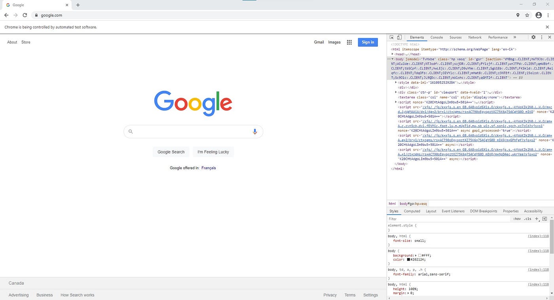The width and height of the screenshot is (554, 300).
Task: Dismiss the automated test software infobar
Action: coord(548,27)
